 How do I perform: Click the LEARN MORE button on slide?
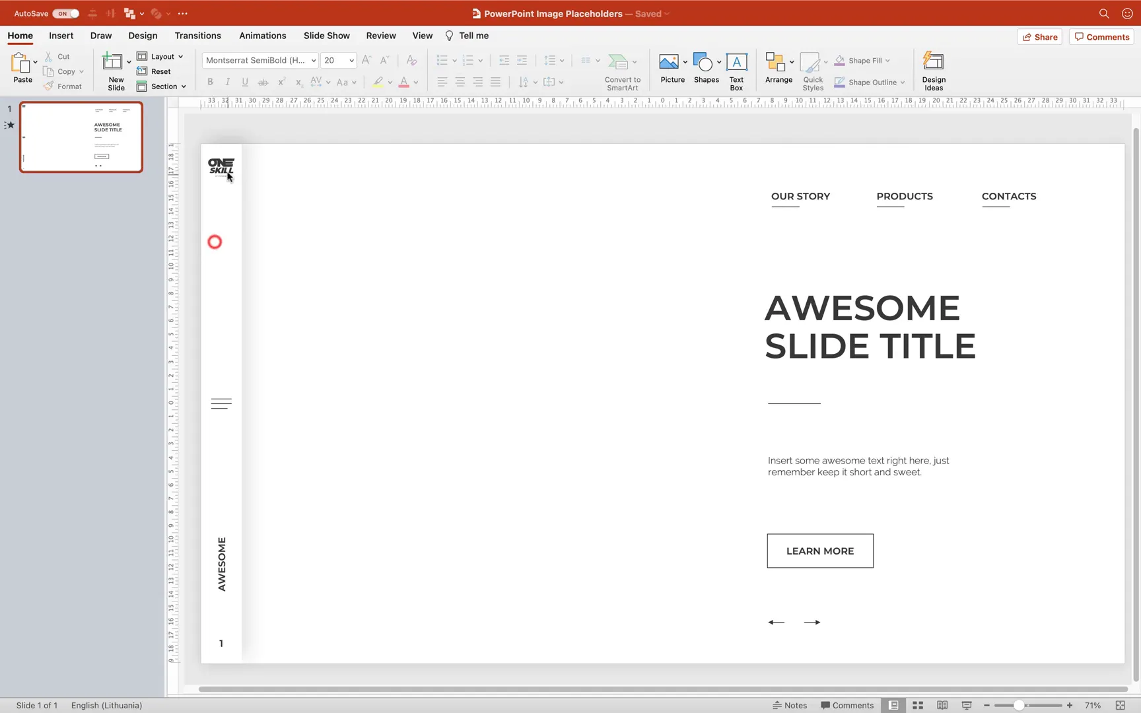820,551
